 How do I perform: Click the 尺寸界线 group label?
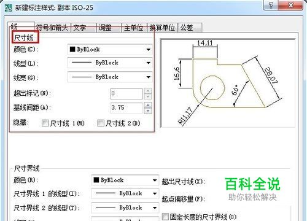click(26, 169)
